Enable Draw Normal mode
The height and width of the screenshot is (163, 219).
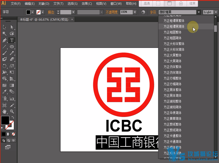(4, 140)
